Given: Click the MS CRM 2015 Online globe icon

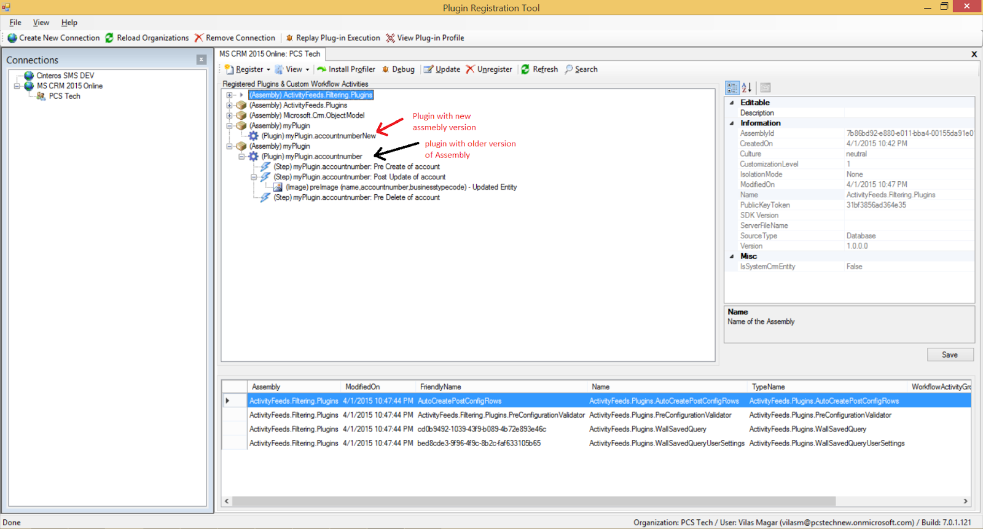Looking at the screenshot, I should 29,86.
